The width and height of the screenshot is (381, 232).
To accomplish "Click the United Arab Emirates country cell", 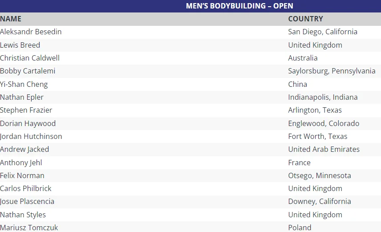I will (x=324, y=149).
